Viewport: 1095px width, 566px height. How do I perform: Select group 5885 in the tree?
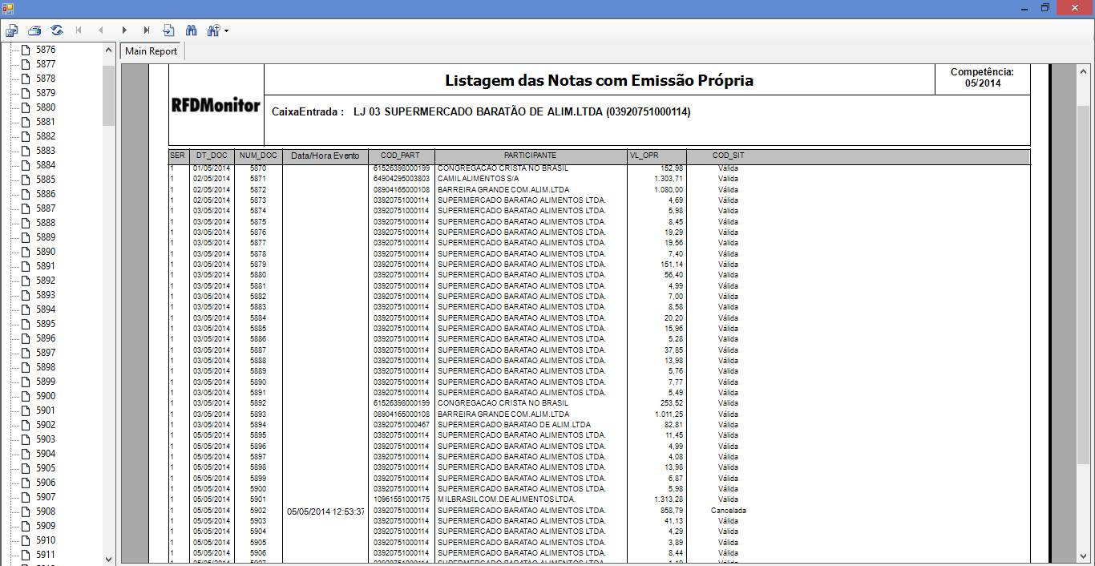click(46, 180)
